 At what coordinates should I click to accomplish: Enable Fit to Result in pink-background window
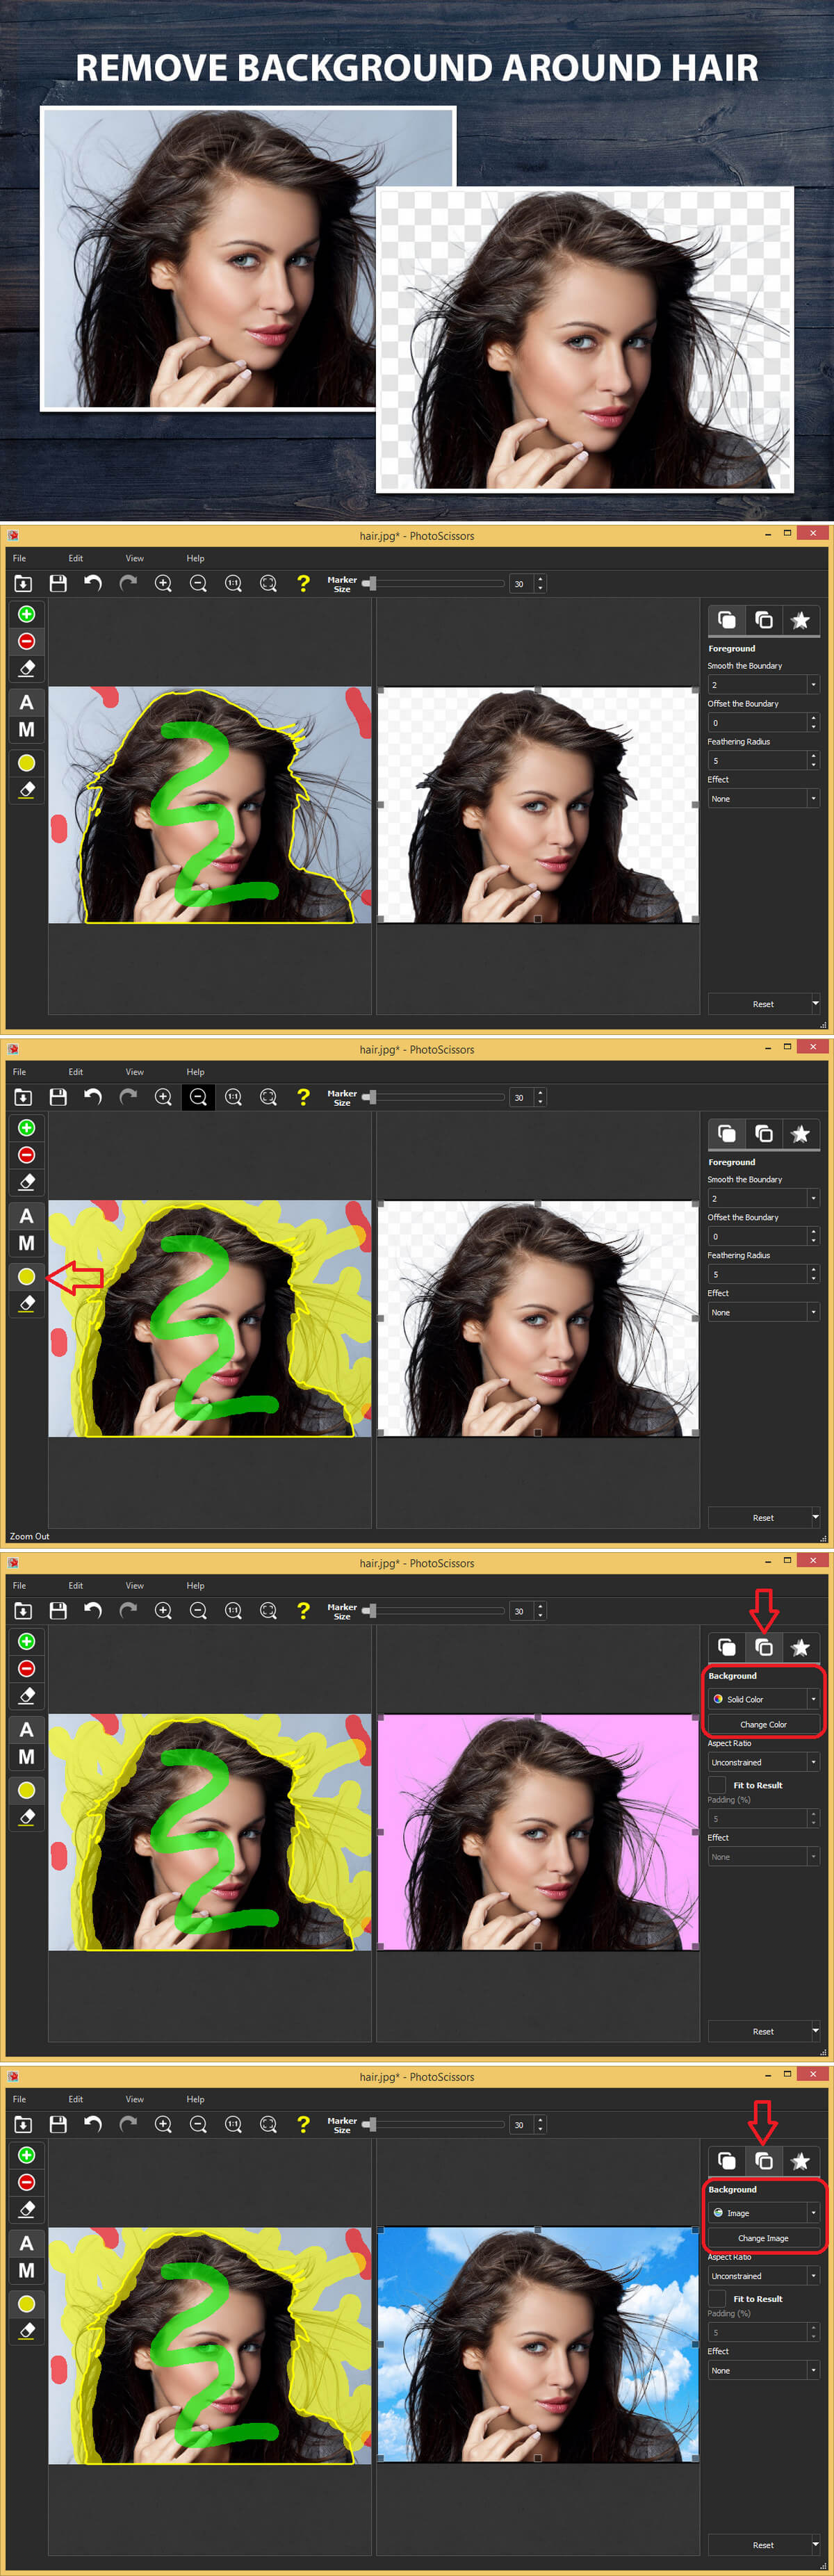point(717,1785)
